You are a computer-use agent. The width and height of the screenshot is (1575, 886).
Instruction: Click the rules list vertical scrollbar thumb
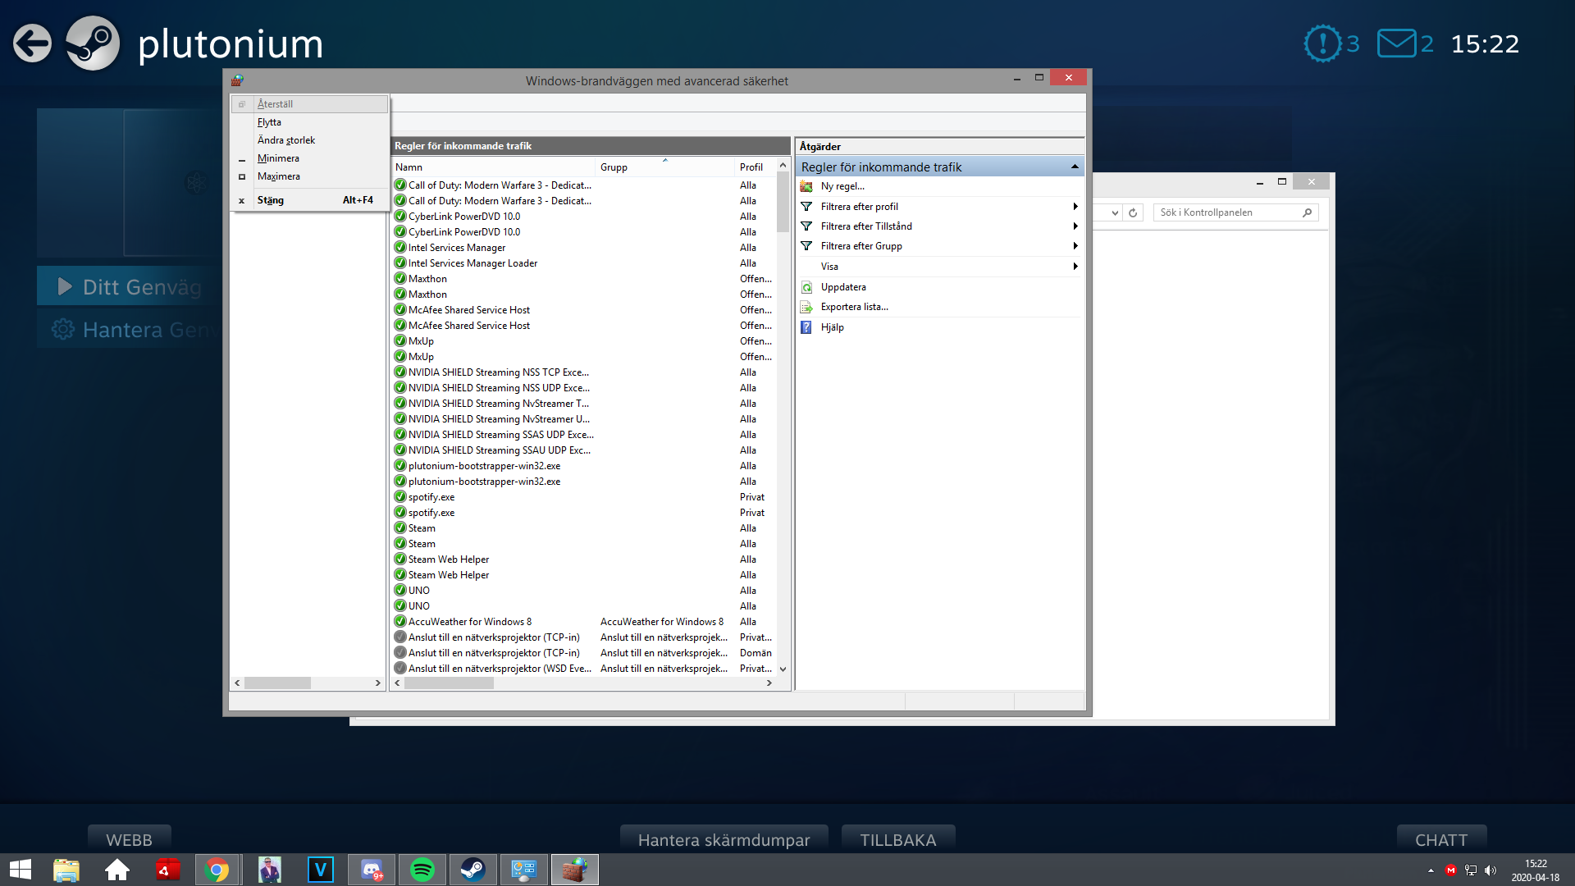(783, 203)
